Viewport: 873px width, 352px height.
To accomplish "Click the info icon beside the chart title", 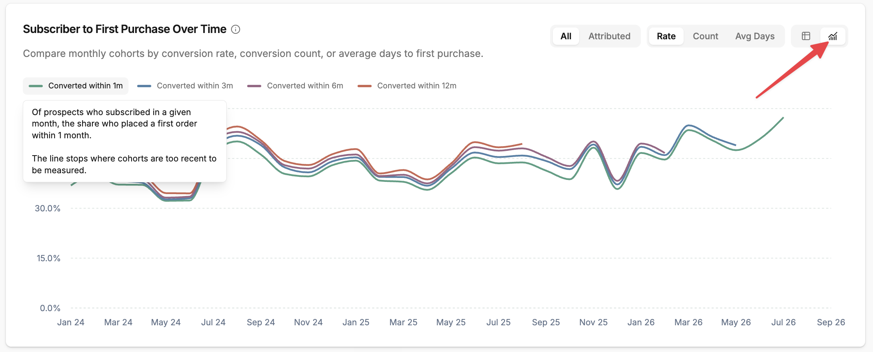I will 236,29.
